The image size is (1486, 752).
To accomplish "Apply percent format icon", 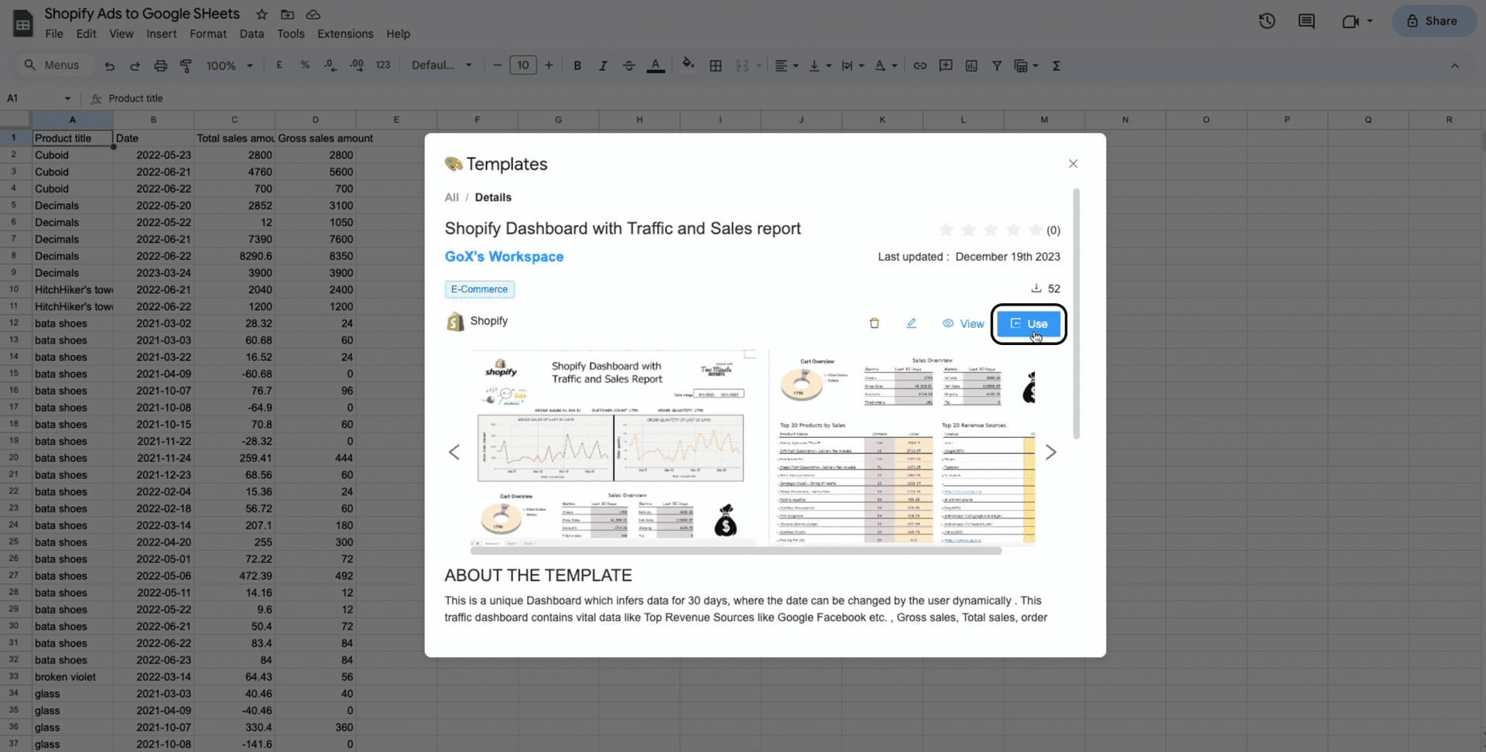I will pyautogui.click(x=305, y=65).
